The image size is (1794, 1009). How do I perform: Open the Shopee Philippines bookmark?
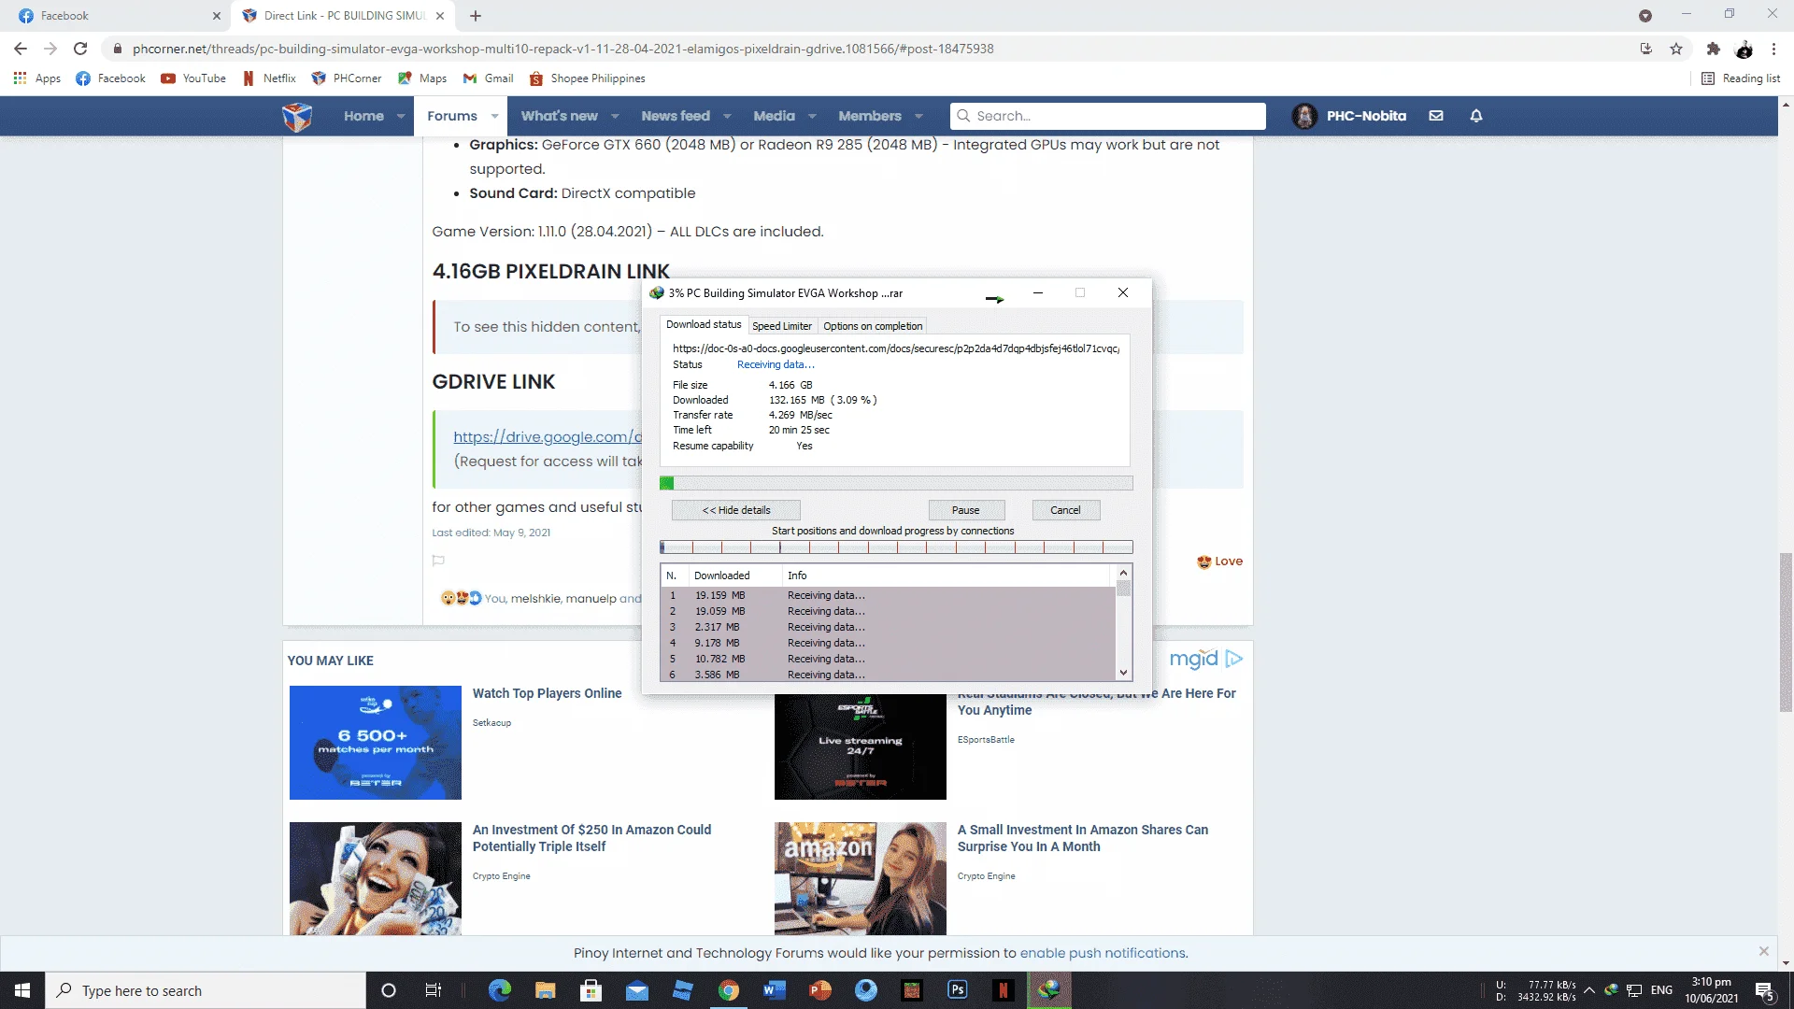tap(587, 78)
